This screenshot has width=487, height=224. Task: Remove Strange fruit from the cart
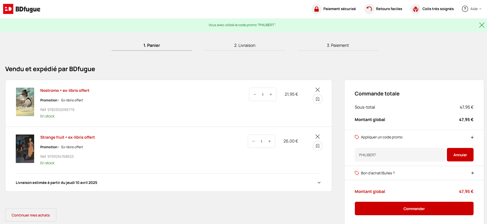318,137
